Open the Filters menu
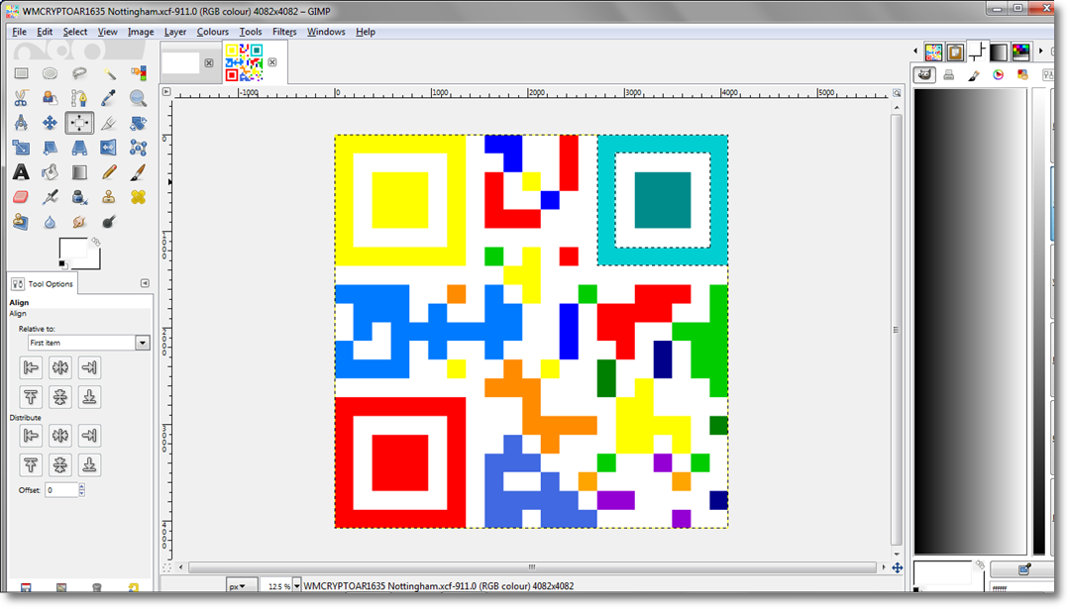Screen dimensions: 1070x609 pos(284,32)
